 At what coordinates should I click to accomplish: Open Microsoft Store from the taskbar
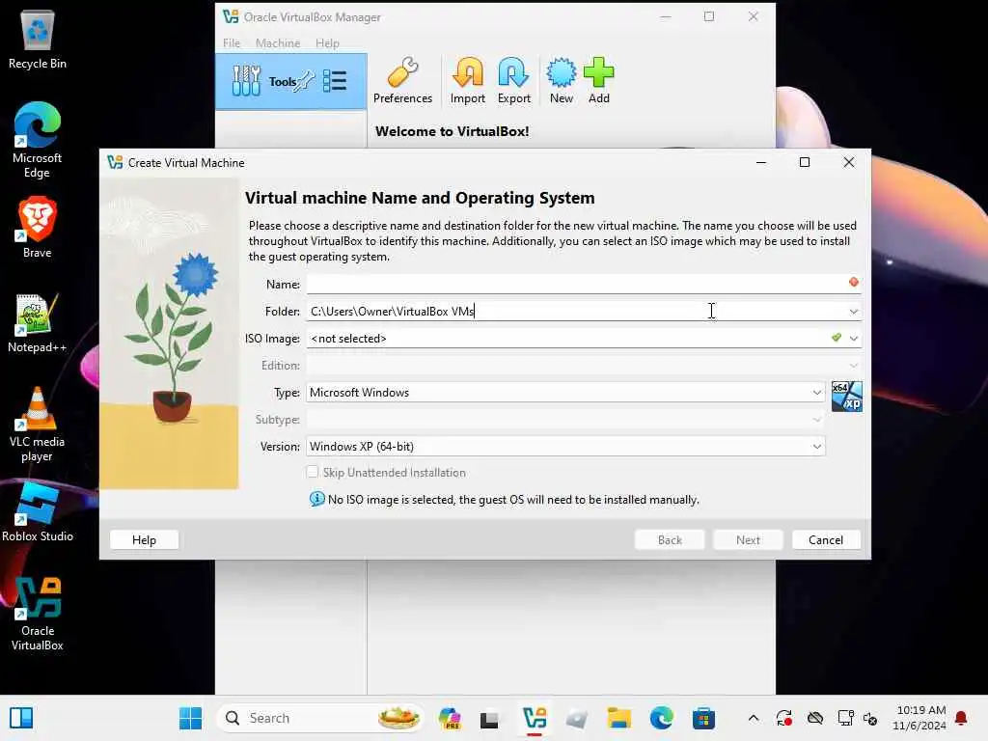[703, 718]
